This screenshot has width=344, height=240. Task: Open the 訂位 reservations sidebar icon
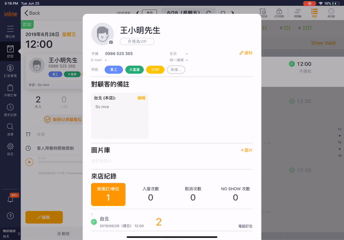10,53
